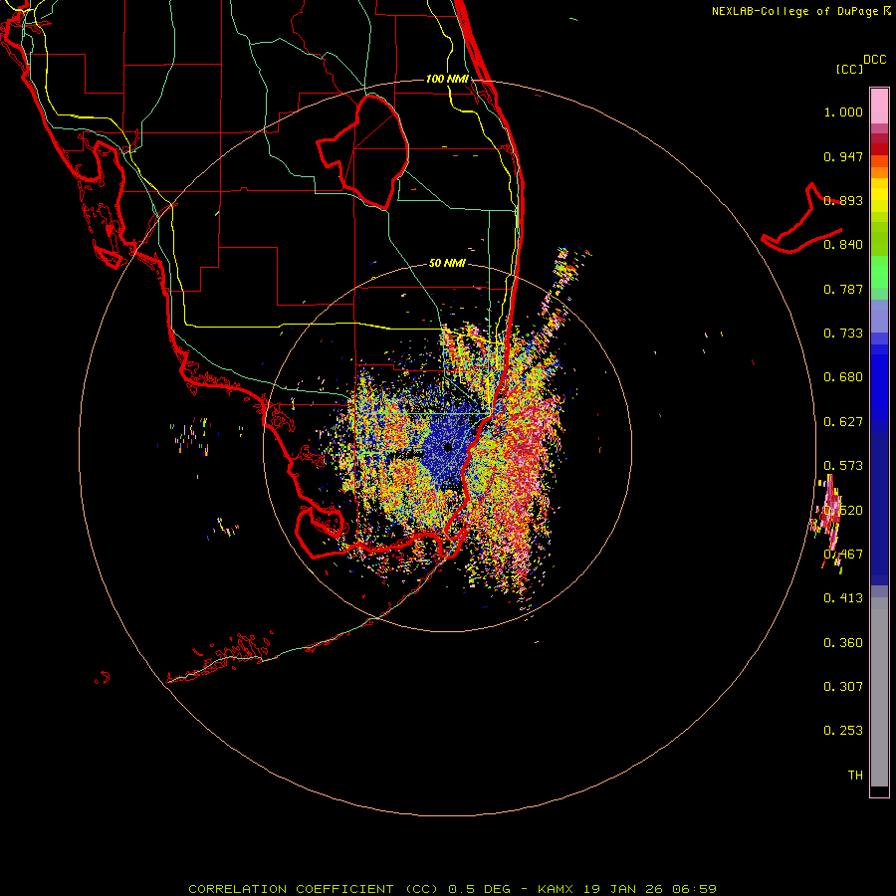Click the [CC] label above the color scale
This screenshot has width=896, height=896.
click(x=849, y=69)
